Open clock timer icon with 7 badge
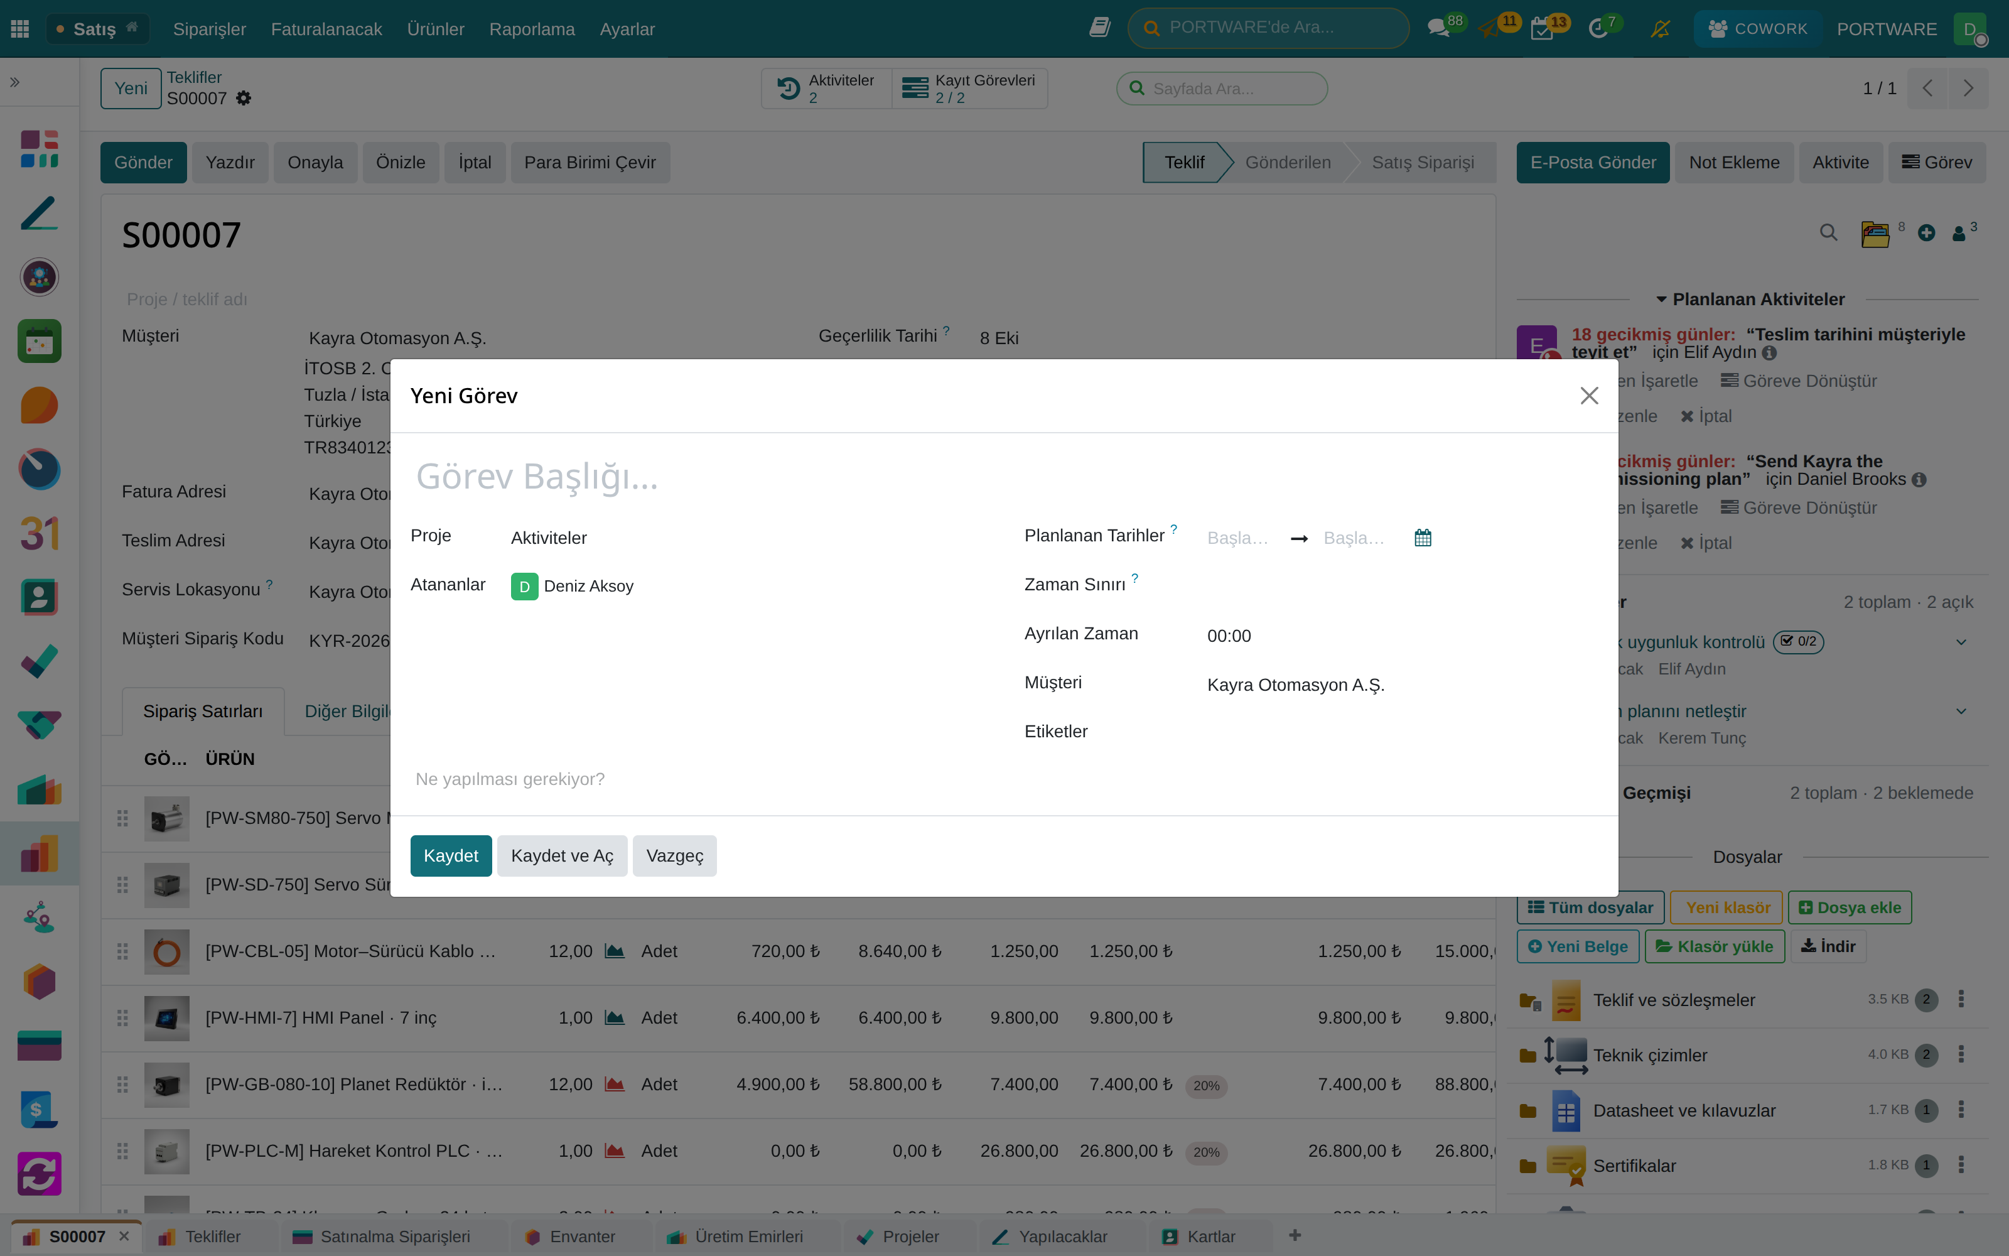Screen dimensions: 2009x1256 tap(1598, 30)
